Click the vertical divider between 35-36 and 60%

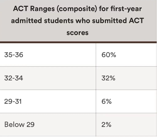(x=96, y=55)
